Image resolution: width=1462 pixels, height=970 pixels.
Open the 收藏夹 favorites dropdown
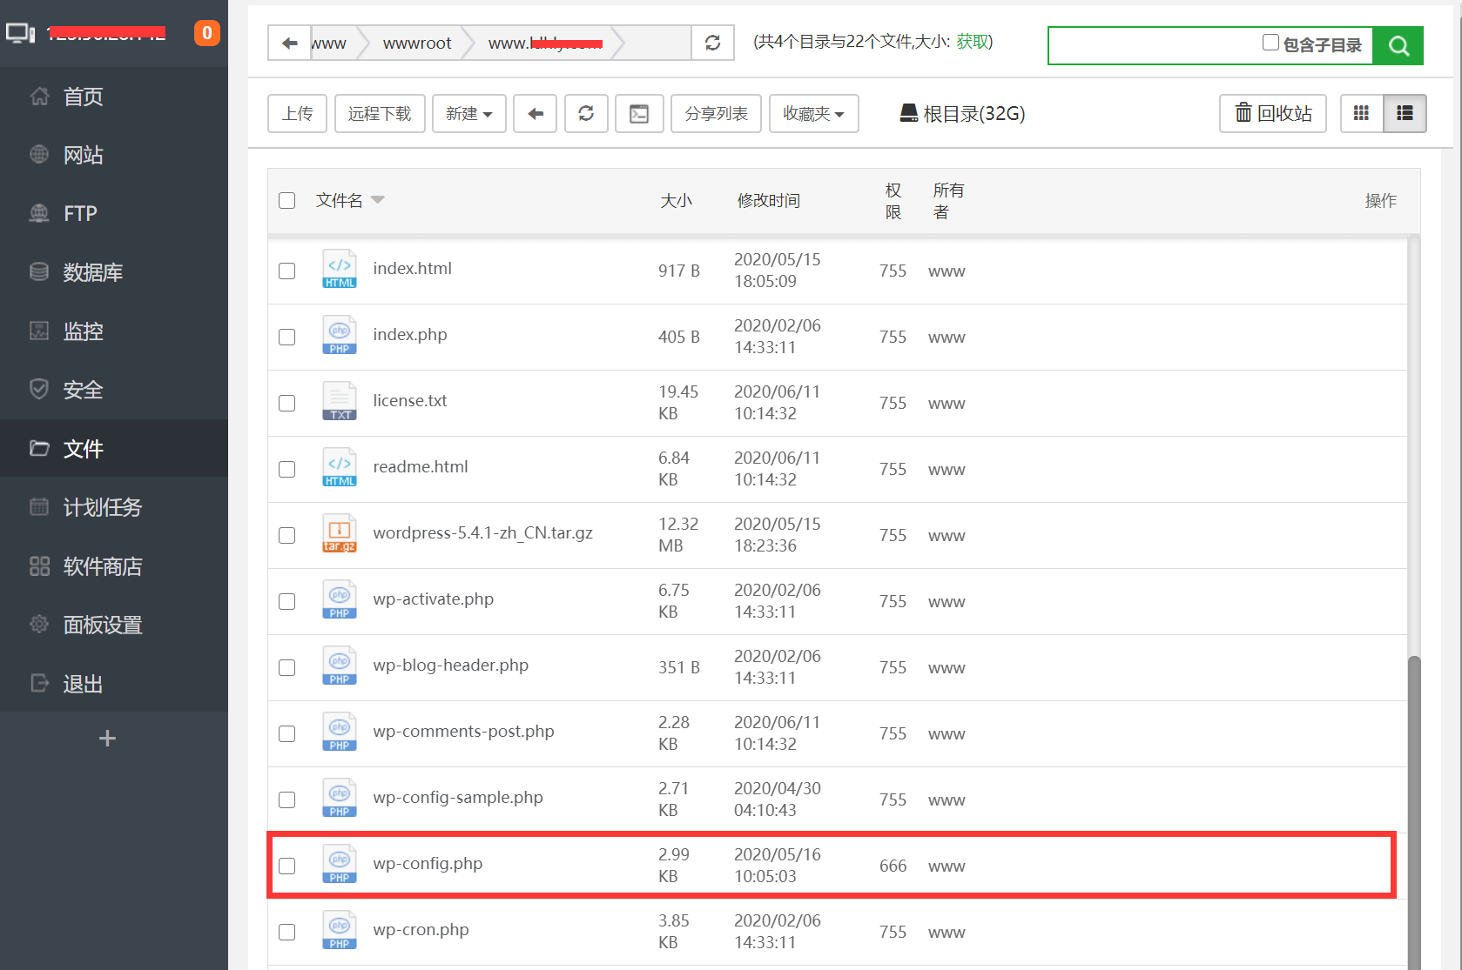813,114
